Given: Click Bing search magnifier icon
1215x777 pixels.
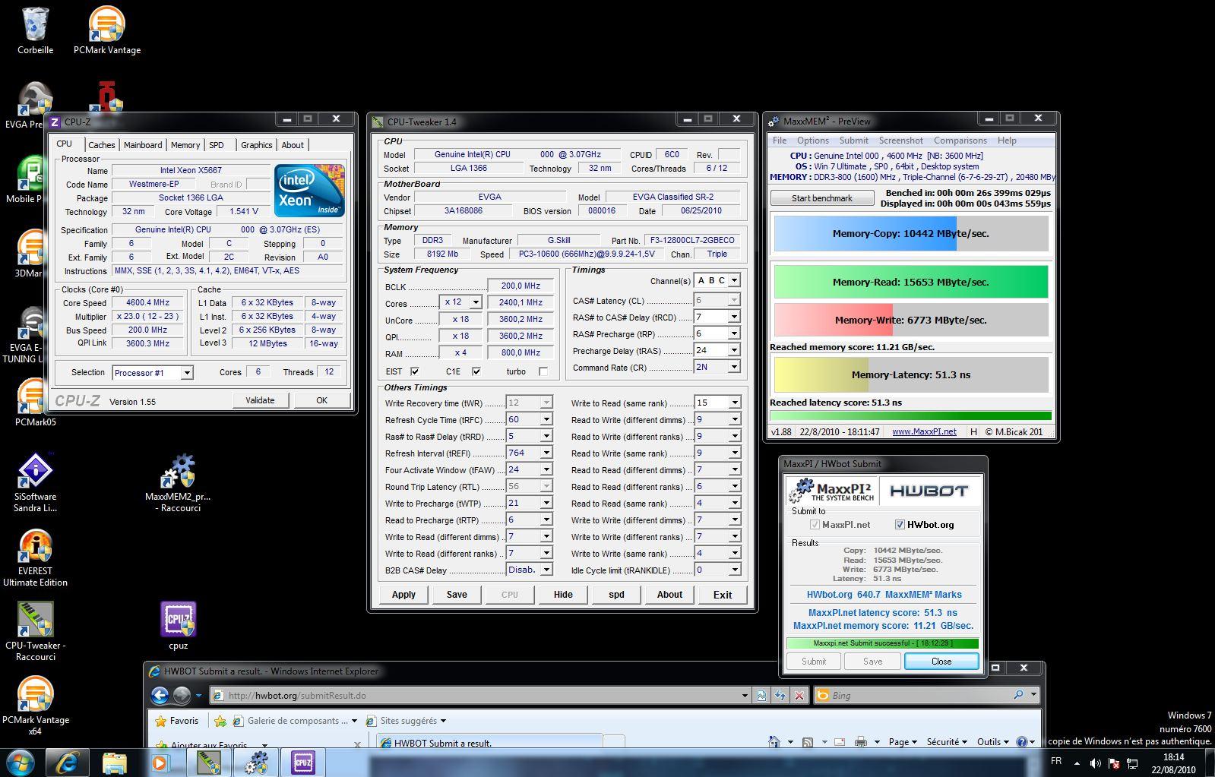Looking at the screenshot, I should (x=1018, y=695).
